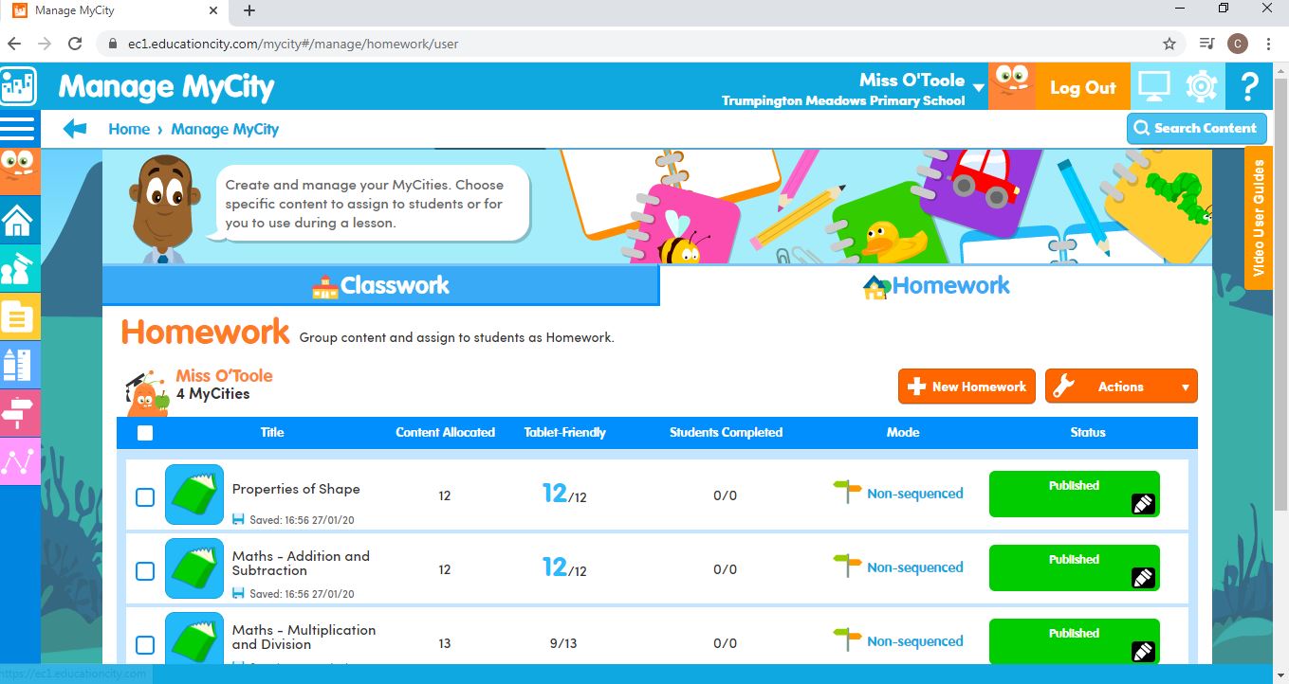This screenshot has width=1289, height=684.
Task: Edit Properties of Shape with pencil icon
Action: tap(1143, 504)
